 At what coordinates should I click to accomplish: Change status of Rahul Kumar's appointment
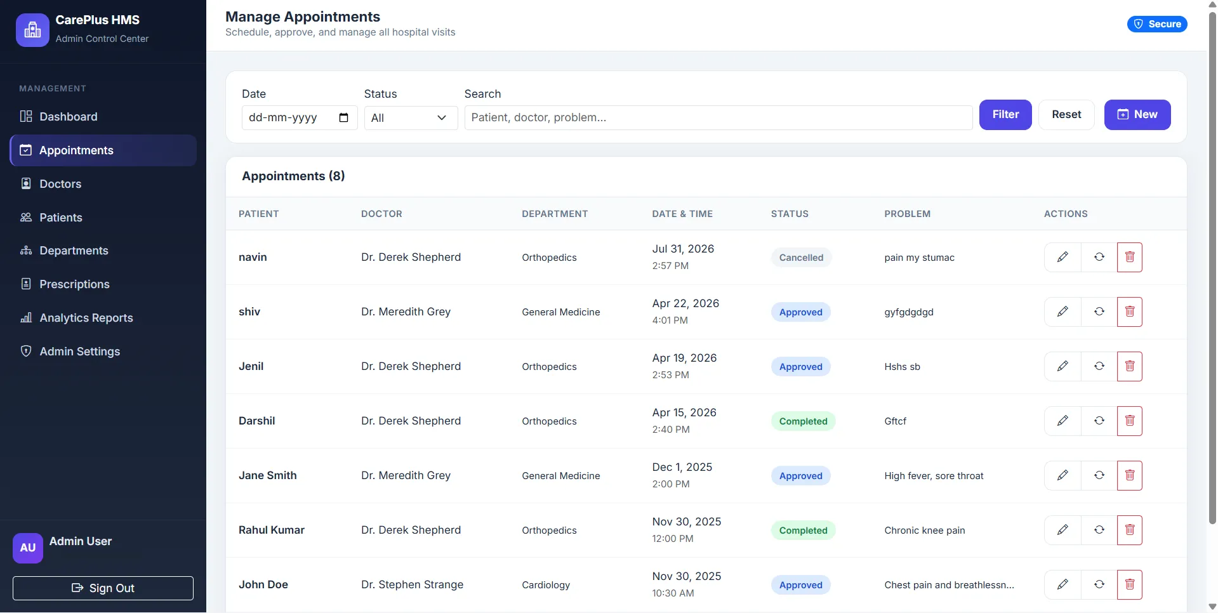1099,530
